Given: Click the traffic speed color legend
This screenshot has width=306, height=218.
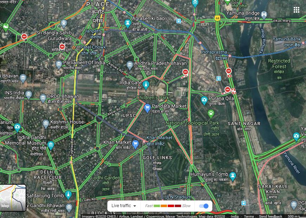Looking at the screenshot, I should pyautogui.click(x=167, y=206).
